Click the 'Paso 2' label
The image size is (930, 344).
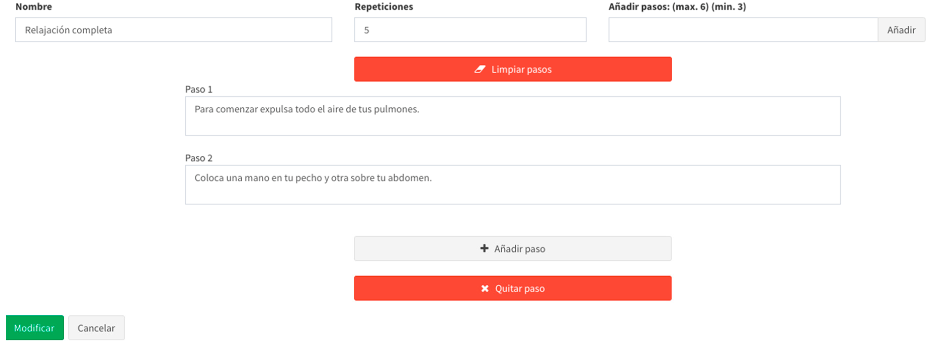point(199,158)
